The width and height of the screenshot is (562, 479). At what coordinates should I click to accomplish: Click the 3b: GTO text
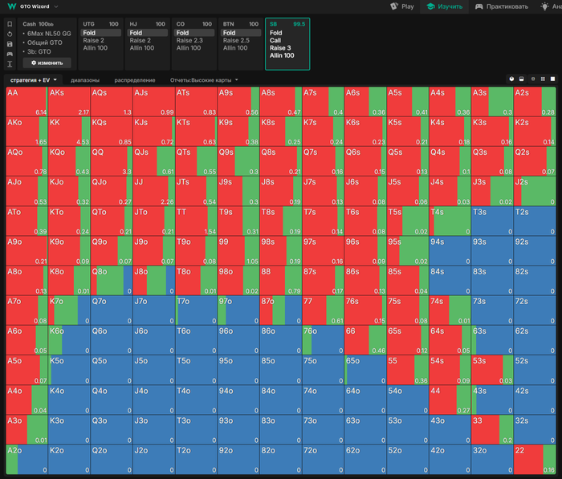point(39,51)
